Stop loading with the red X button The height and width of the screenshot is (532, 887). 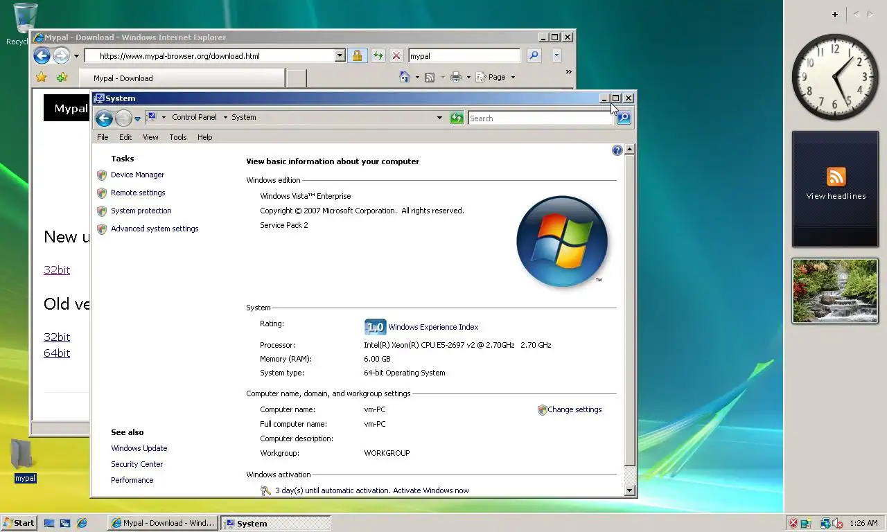396,55
